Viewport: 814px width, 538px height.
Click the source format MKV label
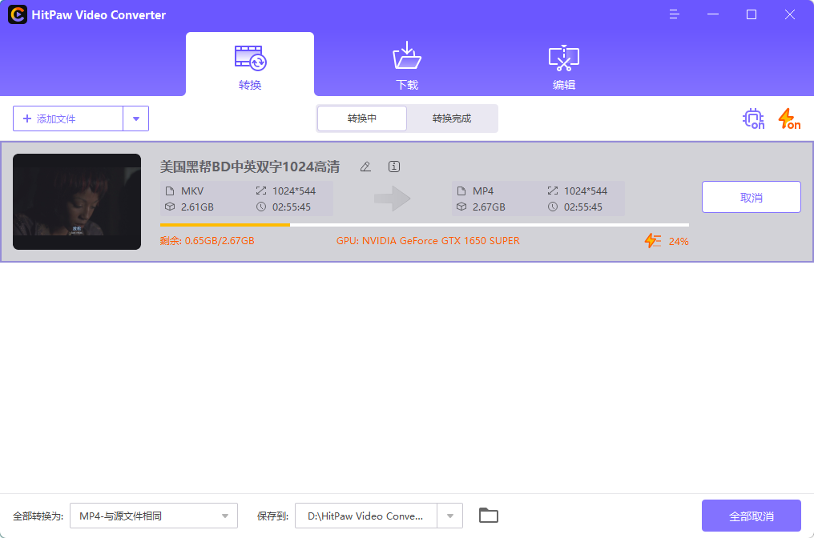pos(192,191)
